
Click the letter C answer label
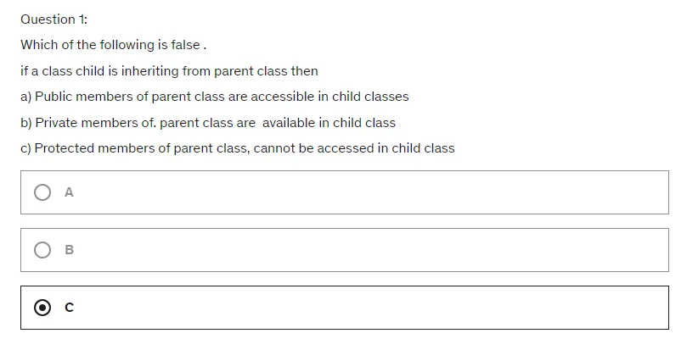70,308
